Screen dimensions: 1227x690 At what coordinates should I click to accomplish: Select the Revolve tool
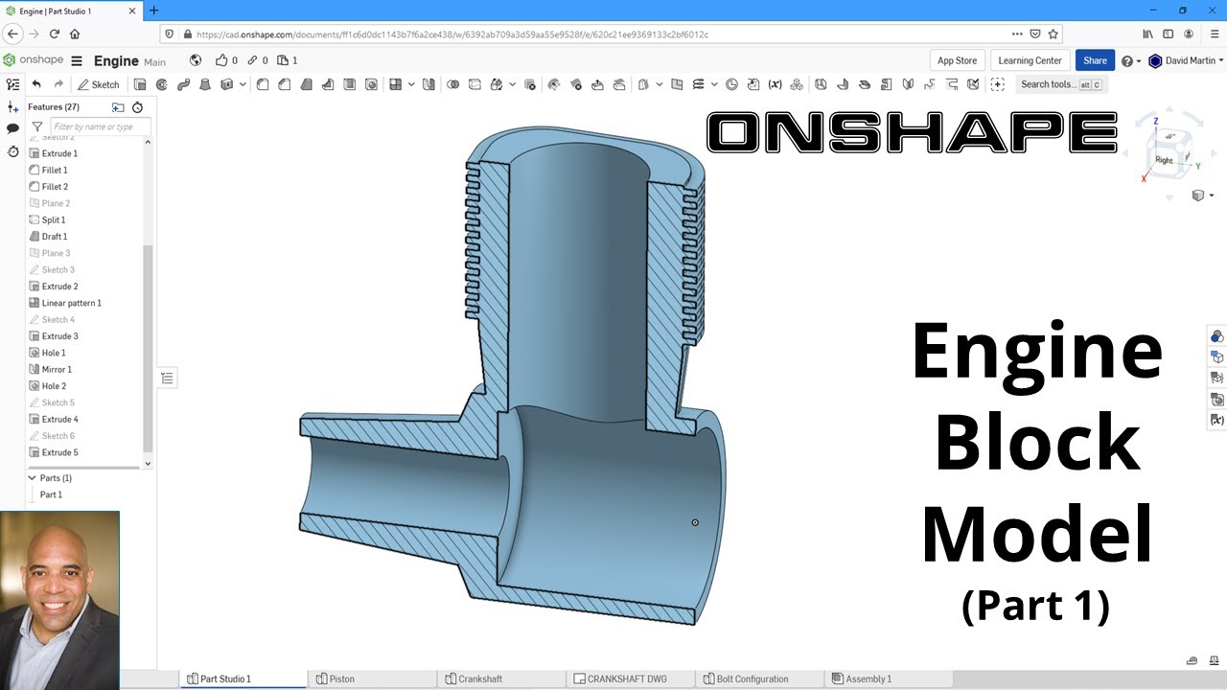click(x=162, y=84)
